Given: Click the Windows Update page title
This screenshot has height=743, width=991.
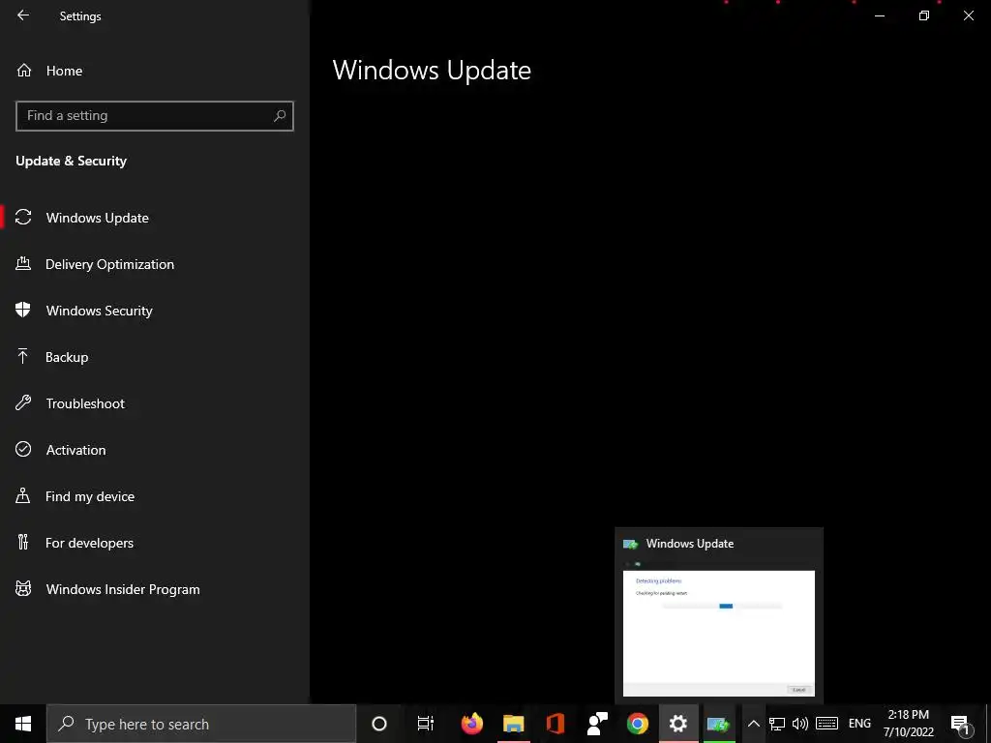Looking at the screenshot, I should pyautogui.click(x=432, y=70).
